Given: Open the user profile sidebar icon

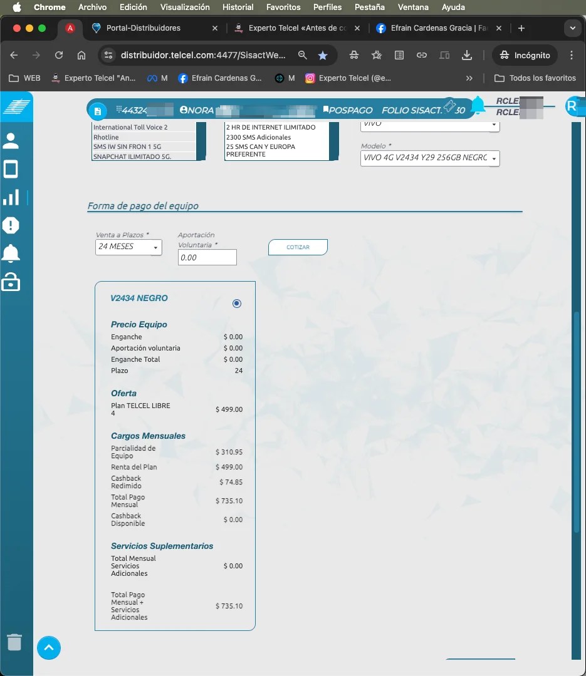Looking at the screenshot, I should pyautogui.click(x=11, y=141).
